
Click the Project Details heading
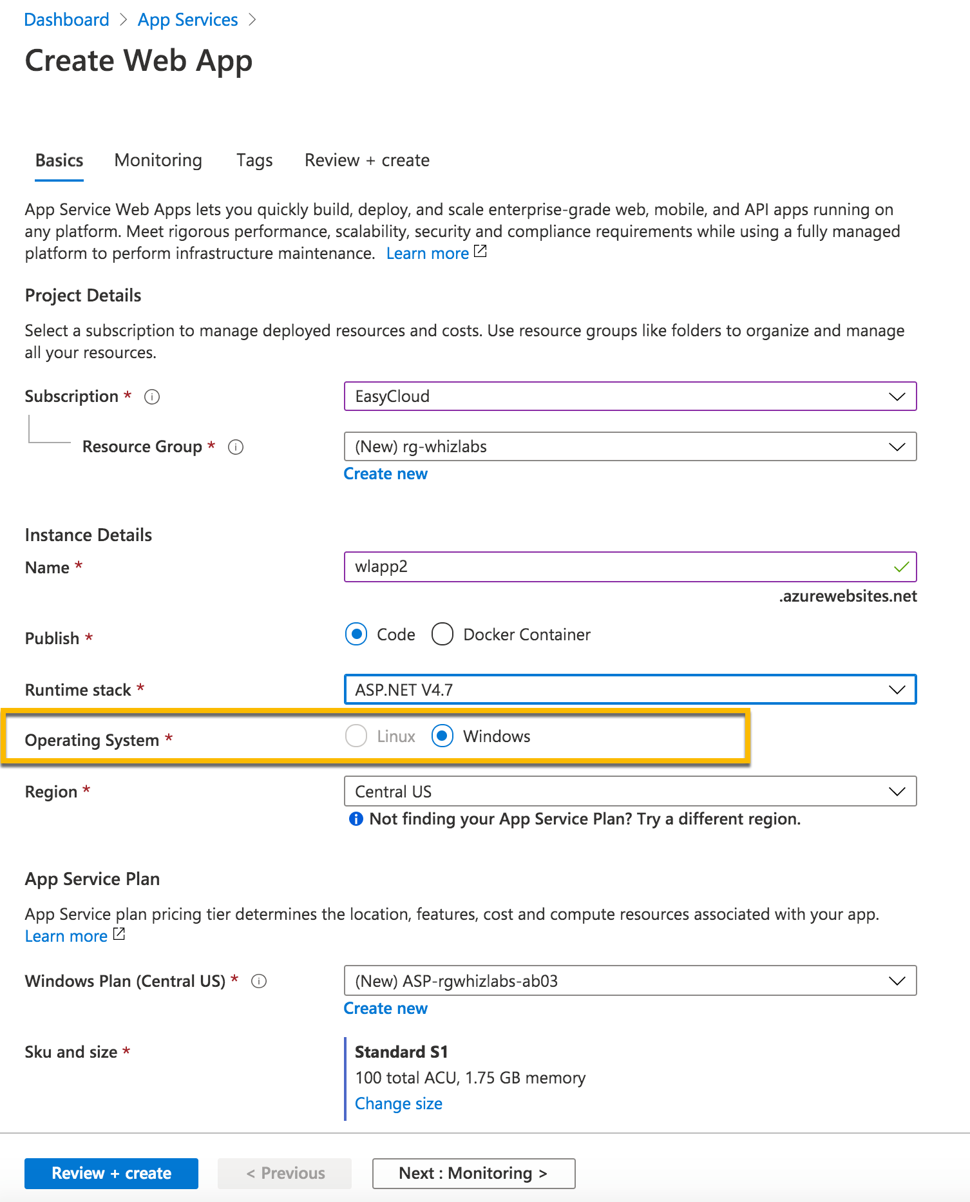click(x=83, y=296)
